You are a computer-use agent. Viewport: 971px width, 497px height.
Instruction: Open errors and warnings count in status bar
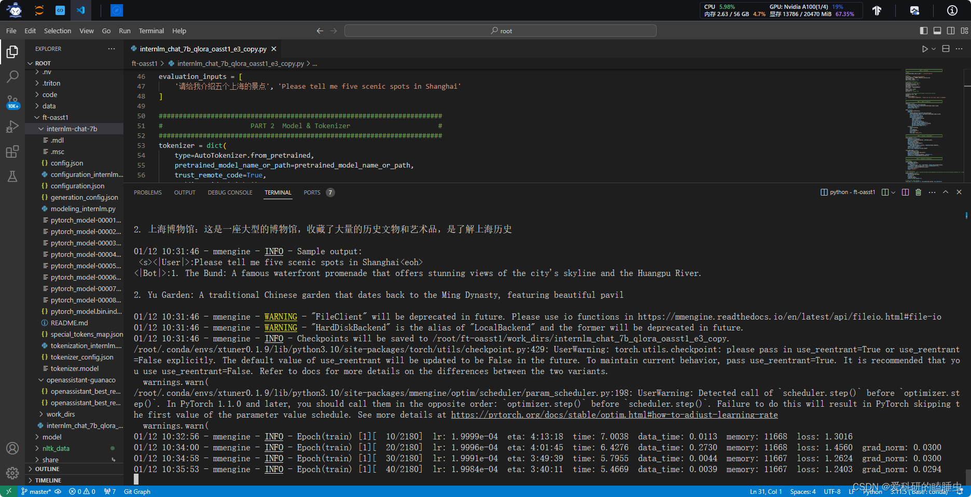(82, 491)
